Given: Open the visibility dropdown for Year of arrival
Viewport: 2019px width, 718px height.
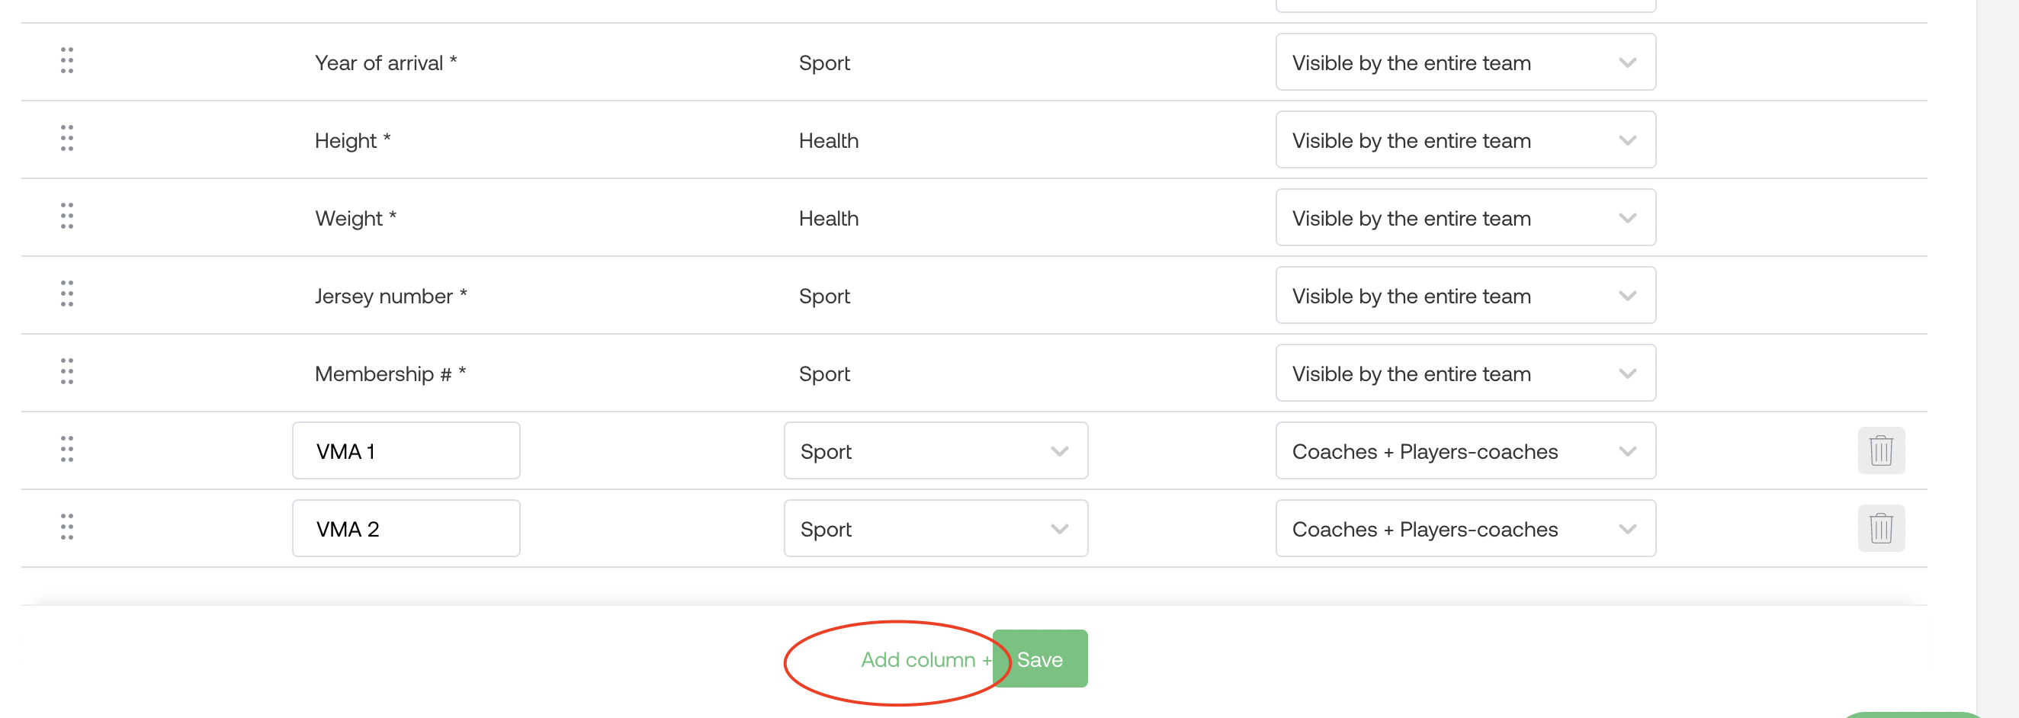Looking at the screenshot, I should pos(1465,62).
